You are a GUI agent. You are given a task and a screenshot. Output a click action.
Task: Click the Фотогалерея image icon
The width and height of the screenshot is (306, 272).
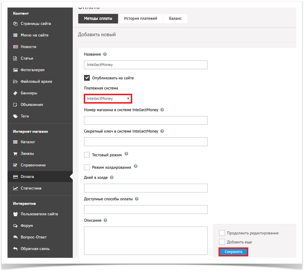15,70
